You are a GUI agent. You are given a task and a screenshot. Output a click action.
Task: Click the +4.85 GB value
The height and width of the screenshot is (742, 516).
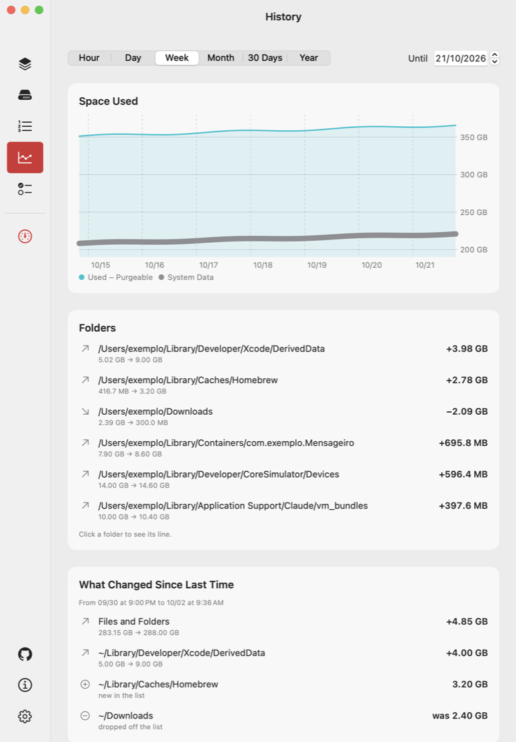(467, 621)
